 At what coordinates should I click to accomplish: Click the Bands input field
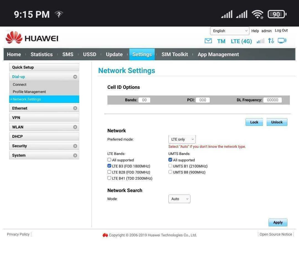[144, 100]
